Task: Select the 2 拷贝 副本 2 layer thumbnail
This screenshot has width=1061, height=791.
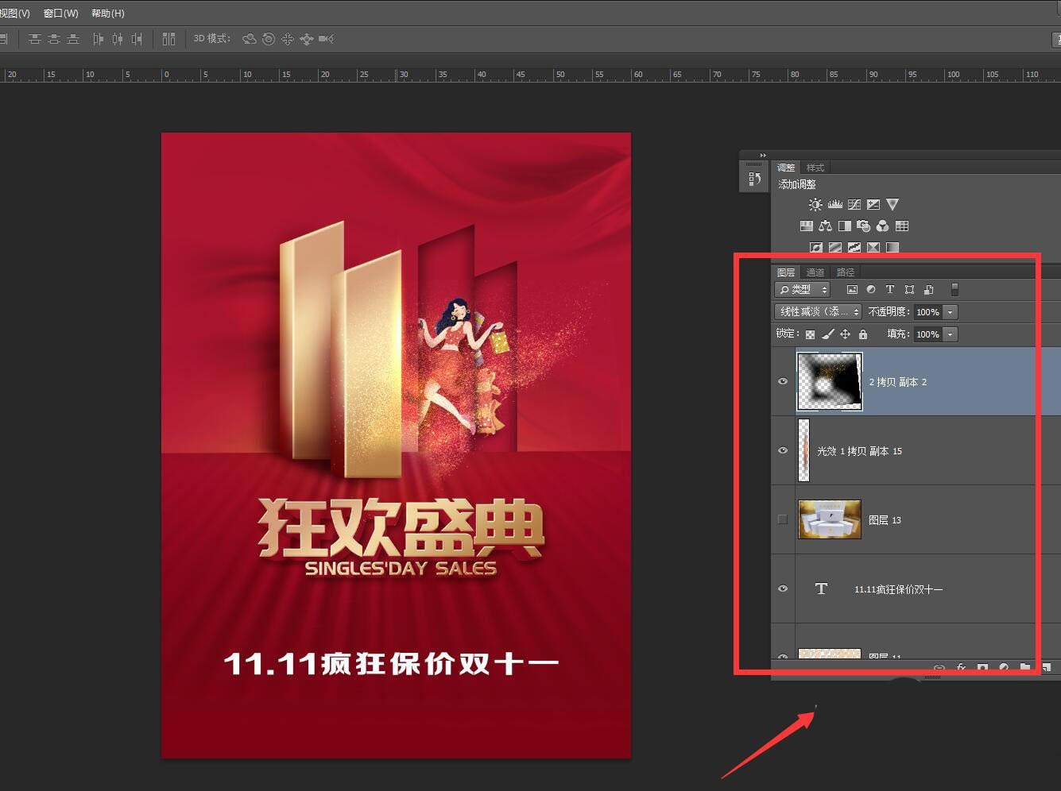Action: [830, 381]
